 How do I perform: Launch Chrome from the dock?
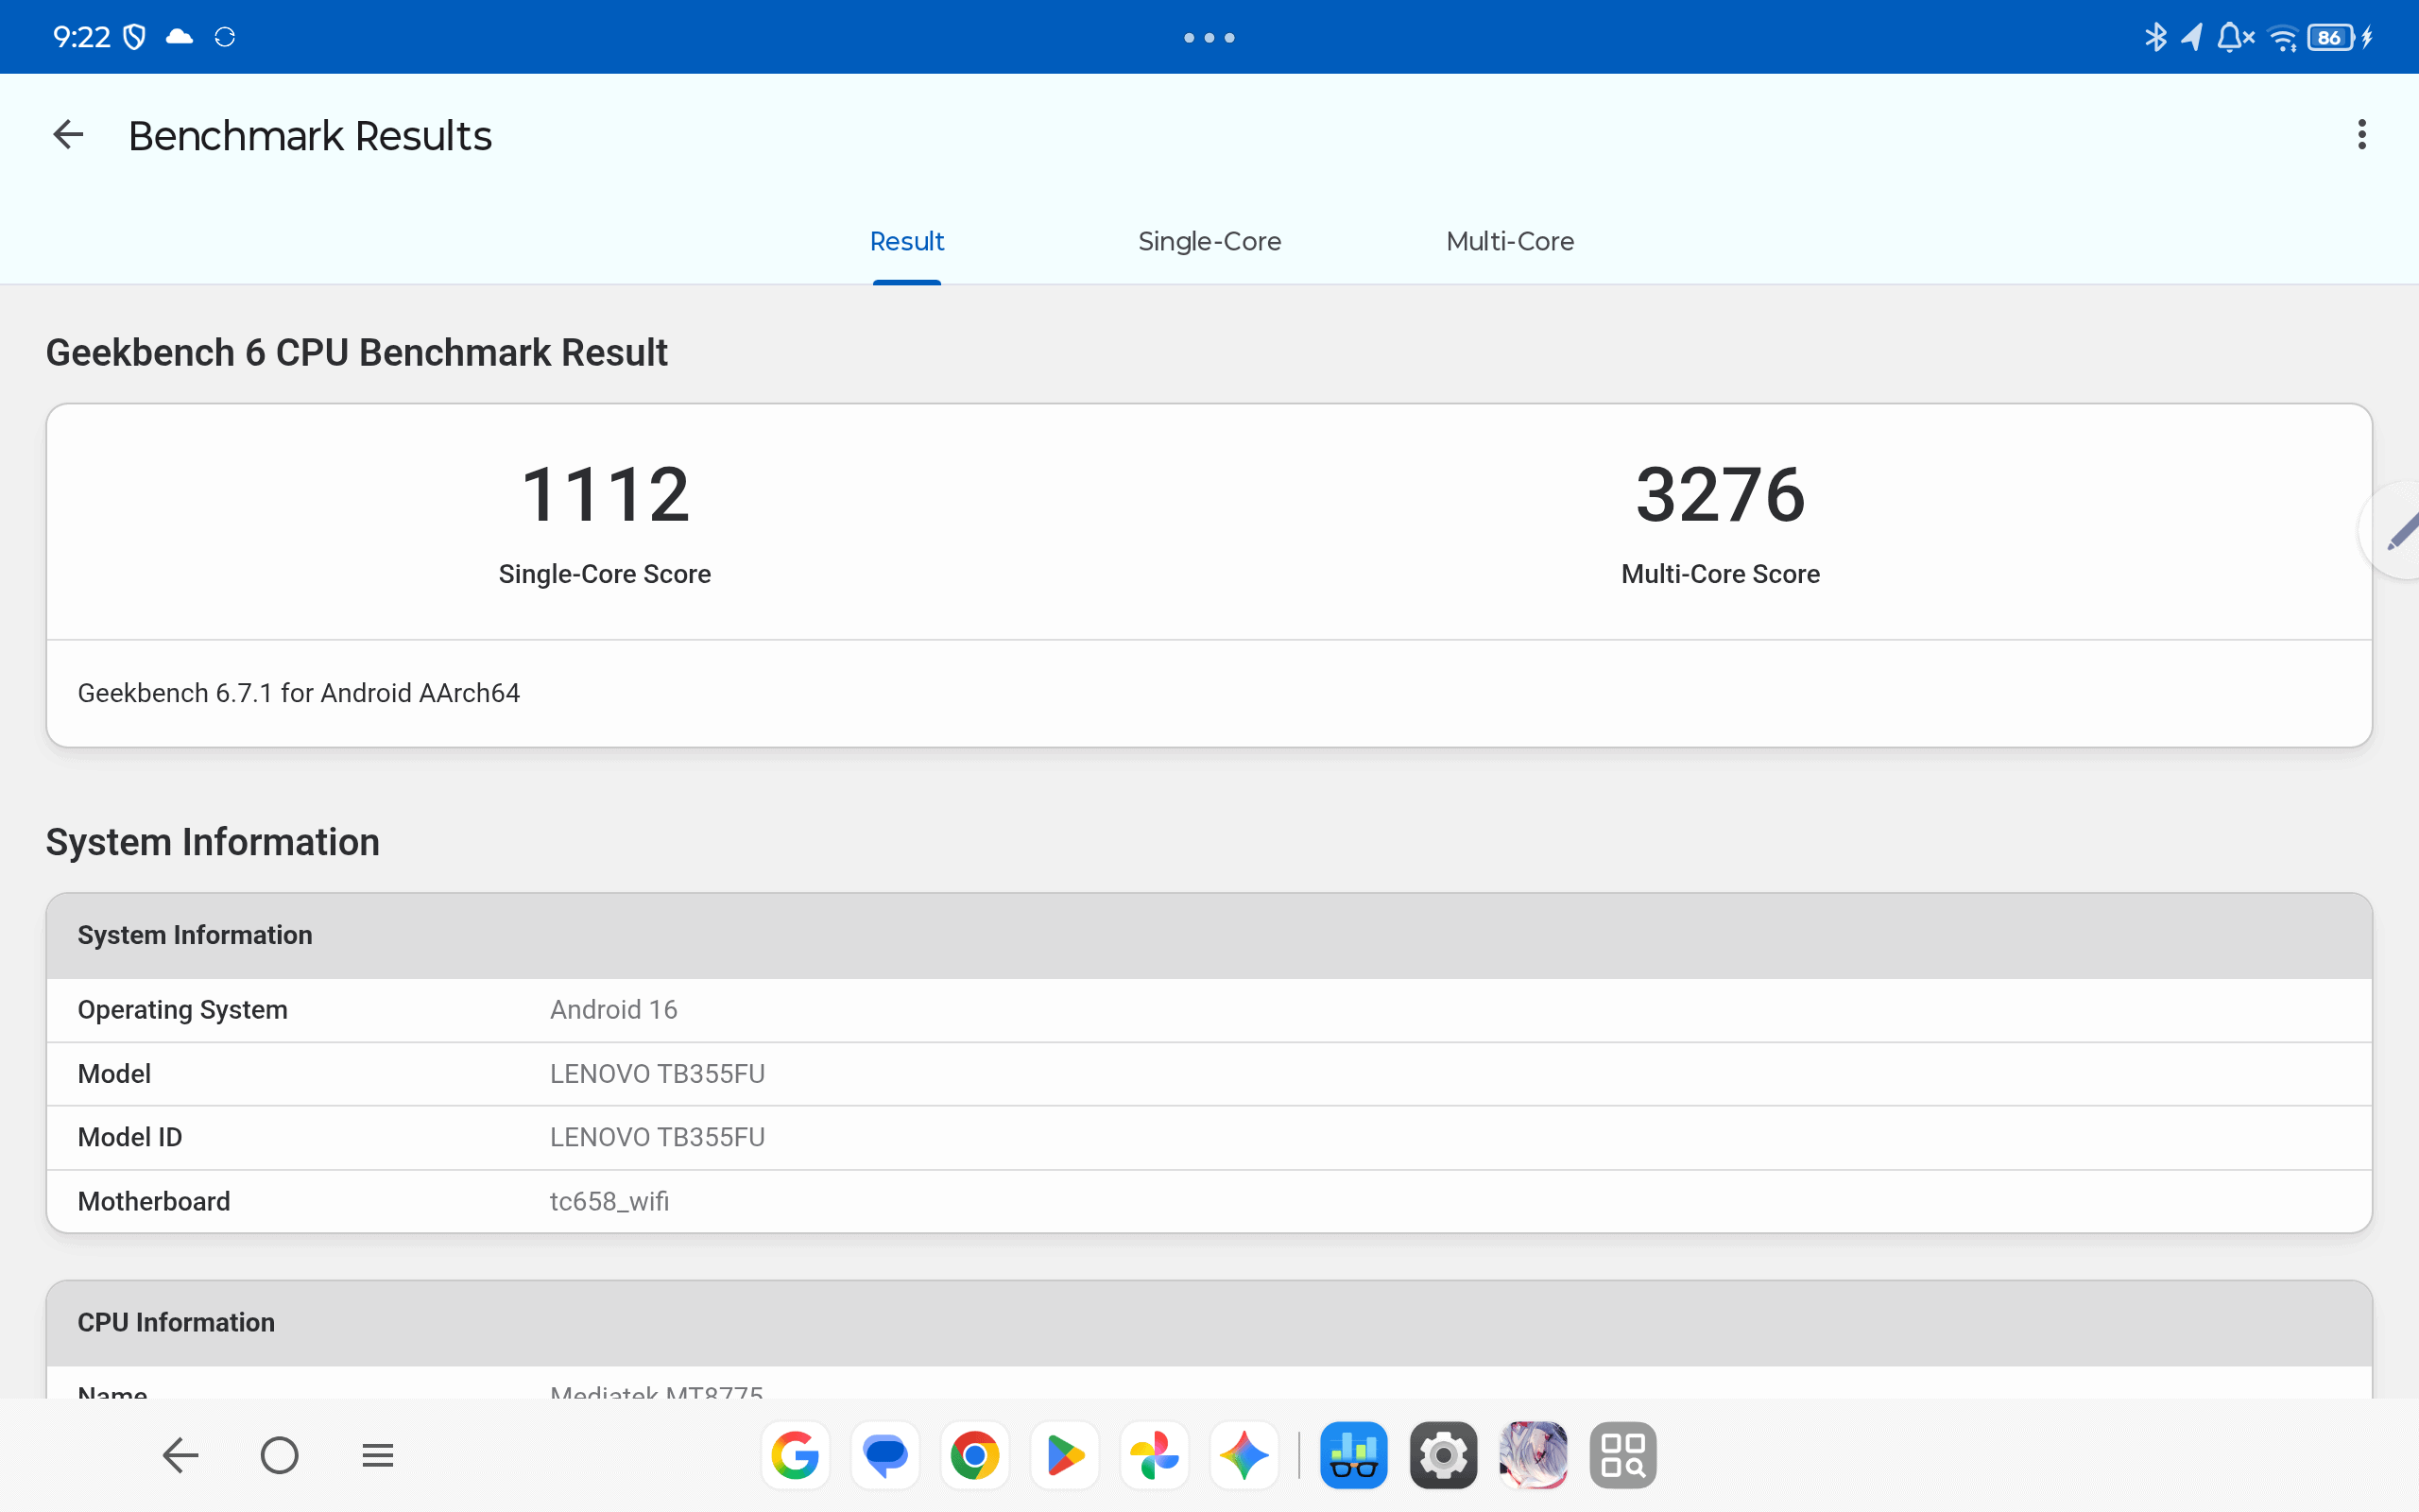click(974, 1455)
